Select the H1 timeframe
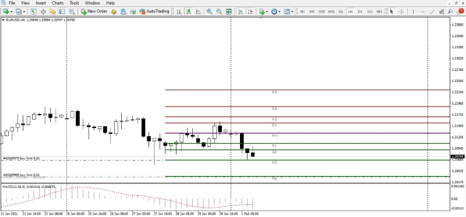This screenshot has width=466, height=217. (x=341, y=12)
